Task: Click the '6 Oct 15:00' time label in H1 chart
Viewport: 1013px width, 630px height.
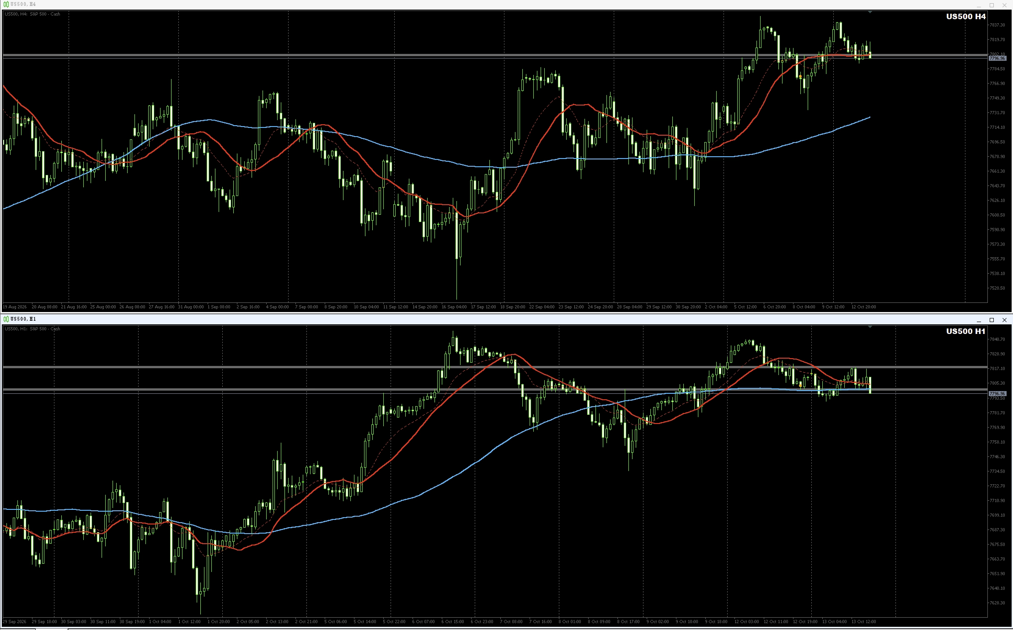Action: click(453, 622)
